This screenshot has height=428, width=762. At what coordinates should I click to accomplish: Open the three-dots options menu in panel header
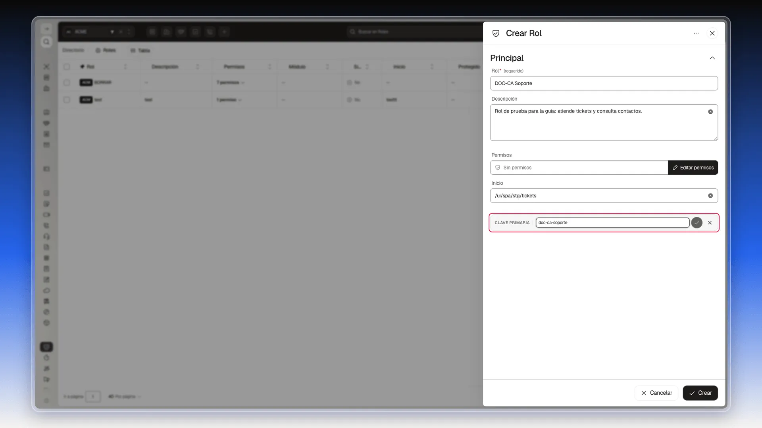(696, 33)
